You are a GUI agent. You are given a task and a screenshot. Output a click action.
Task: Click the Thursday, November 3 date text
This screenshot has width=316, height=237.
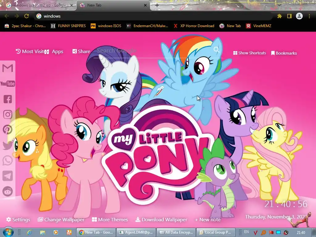(276, 217)
